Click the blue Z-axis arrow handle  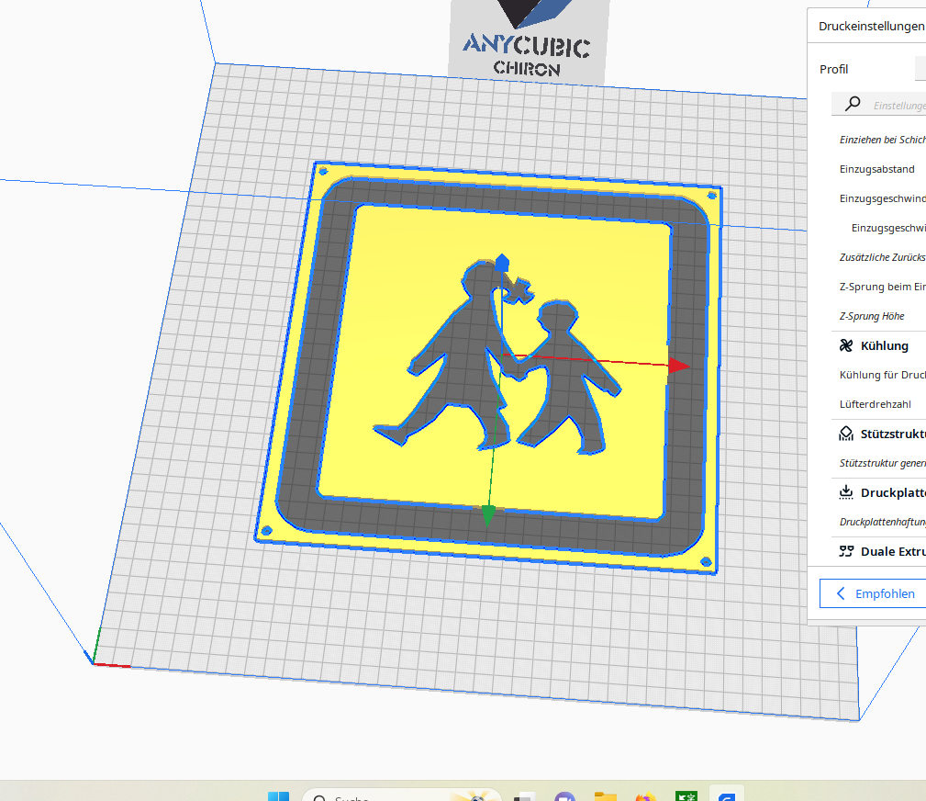tap(502, 263)
